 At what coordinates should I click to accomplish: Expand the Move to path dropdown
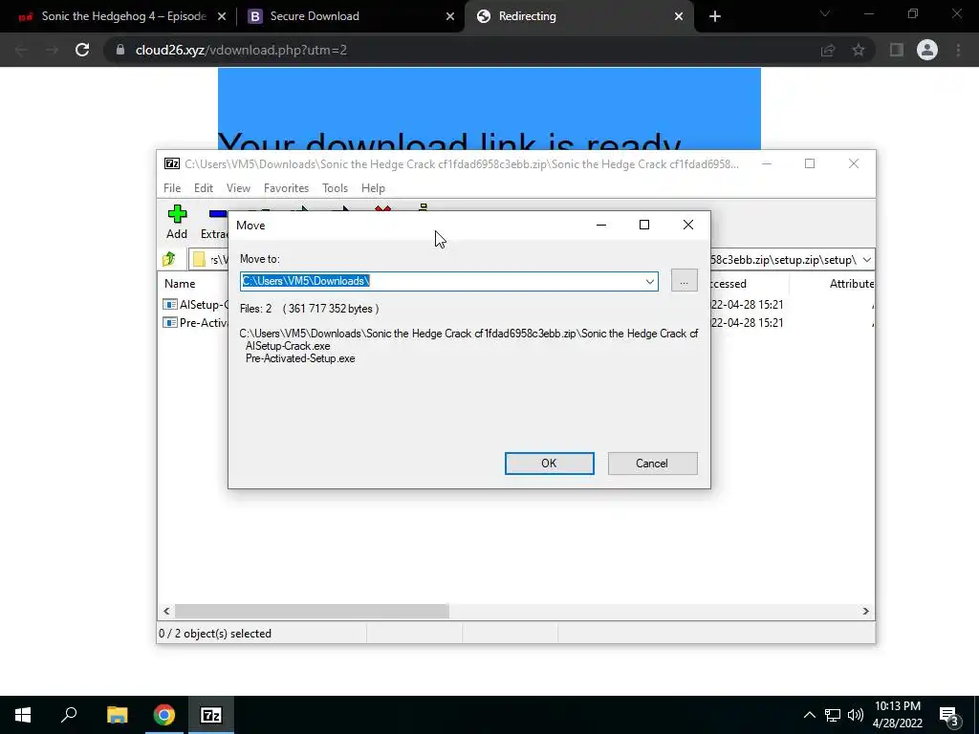click(x=650, y=282)
